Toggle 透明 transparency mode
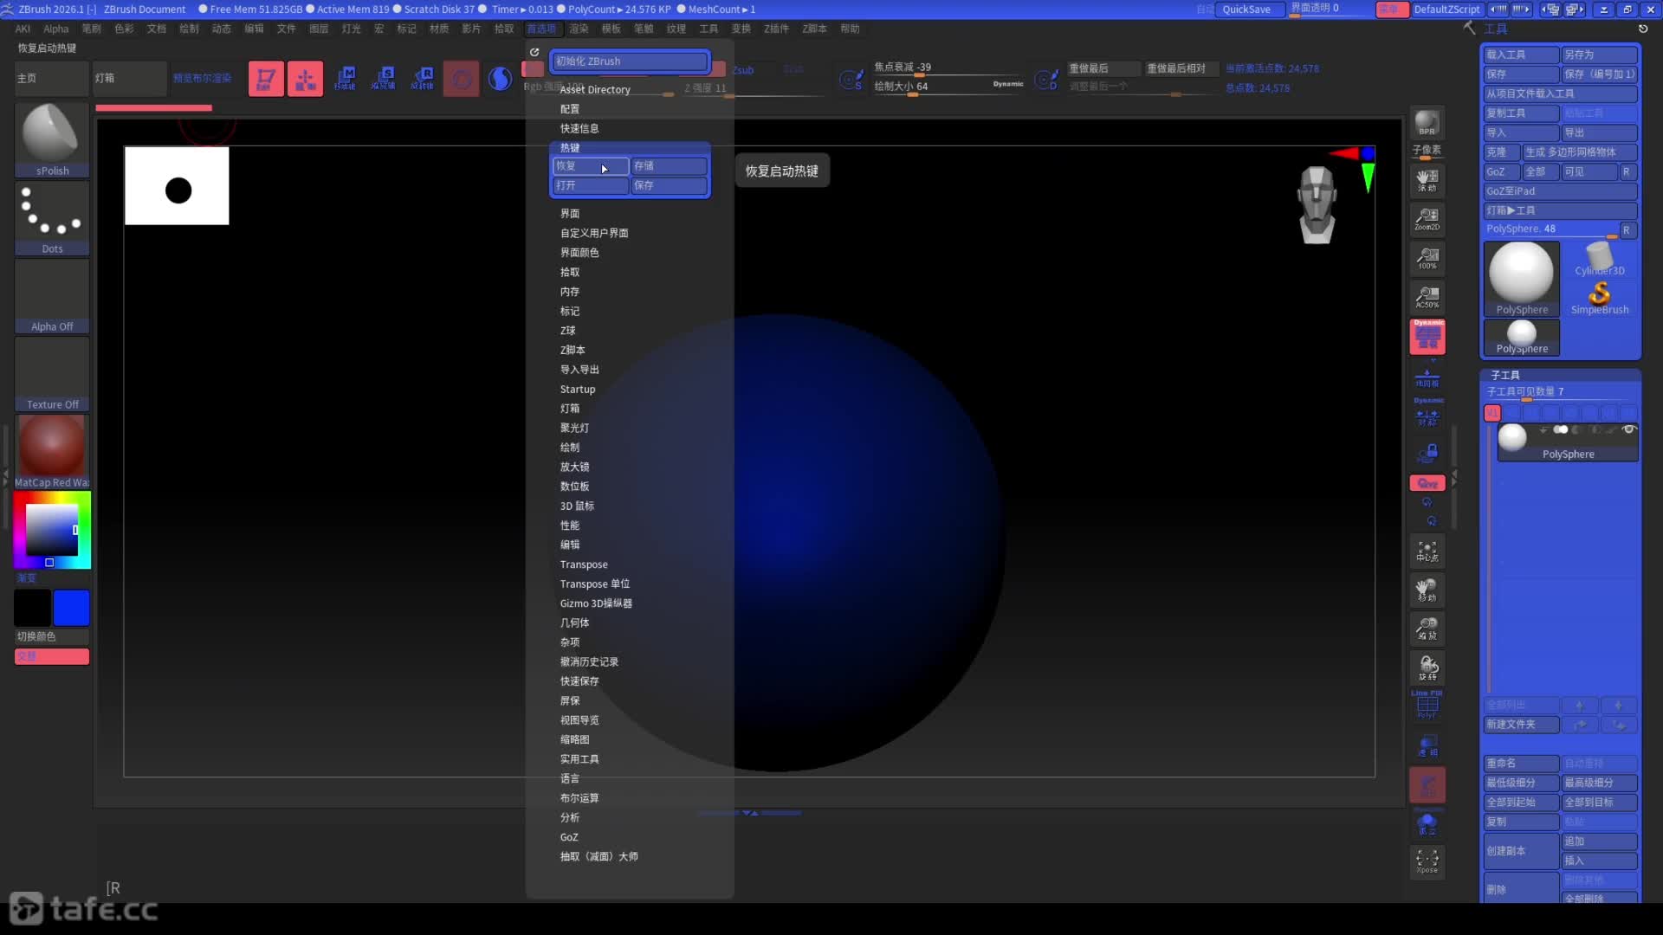The image size is (1663, 935). point(1427,745)
